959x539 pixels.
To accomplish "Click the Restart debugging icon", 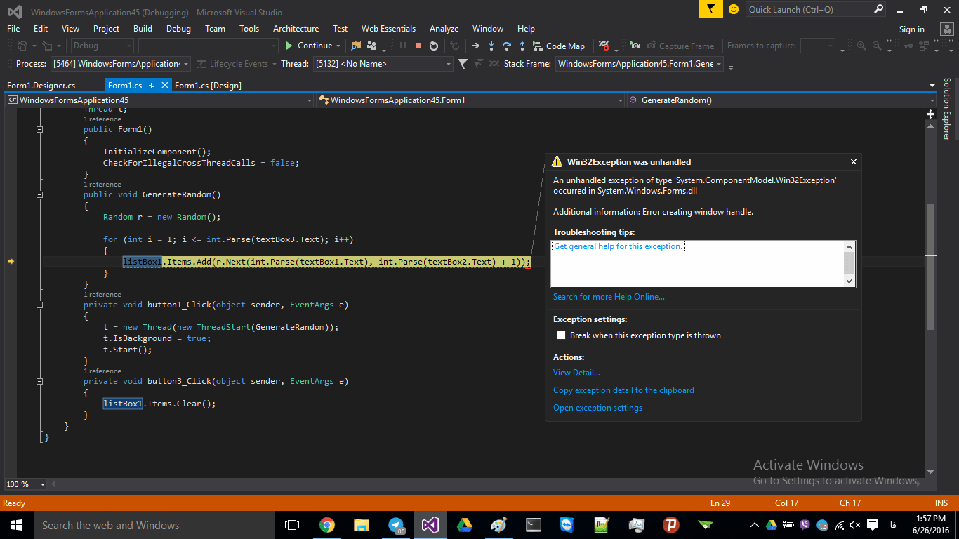I will tap(434, 46).
